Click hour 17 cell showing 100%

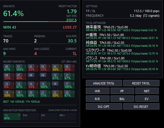[69, 85]
